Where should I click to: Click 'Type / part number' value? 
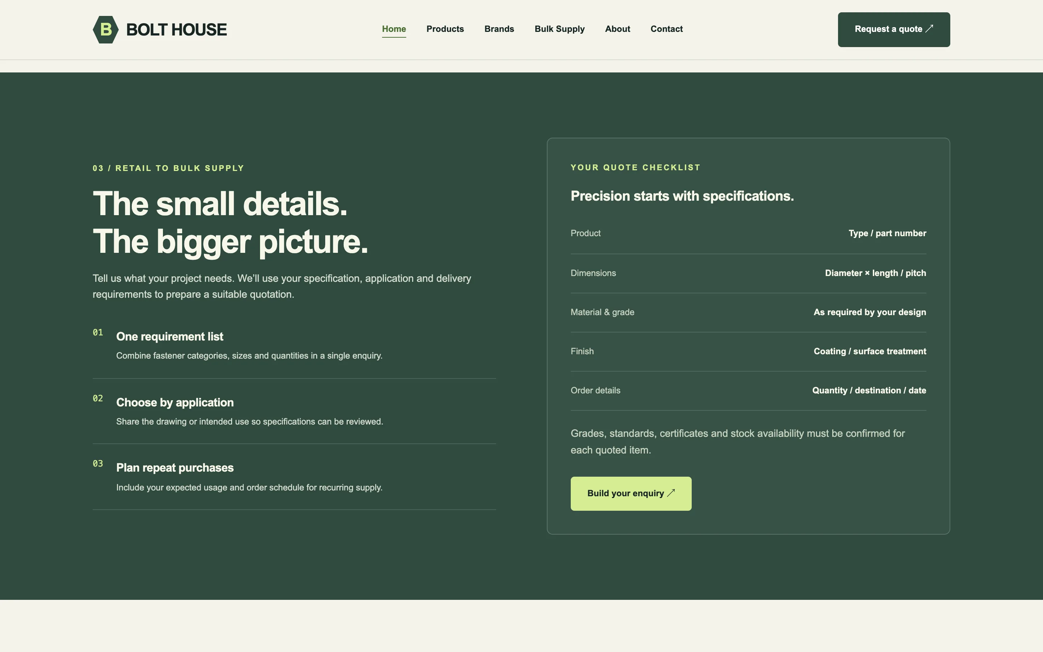(887, 233)
